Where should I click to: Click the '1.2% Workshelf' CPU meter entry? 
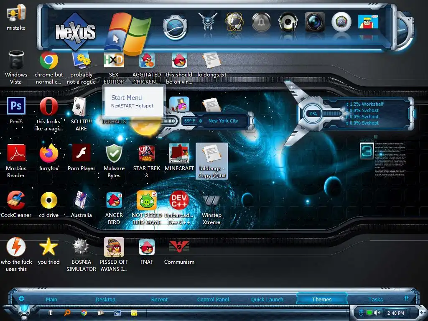[x=367, y=104]
